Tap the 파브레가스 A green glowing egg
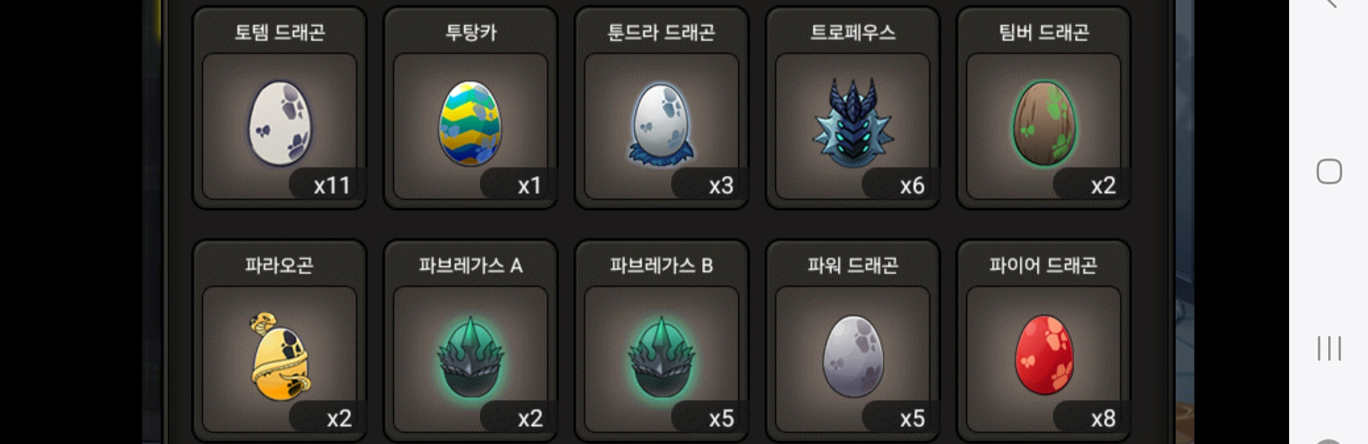1368x444 pixels. pos(470,357)
